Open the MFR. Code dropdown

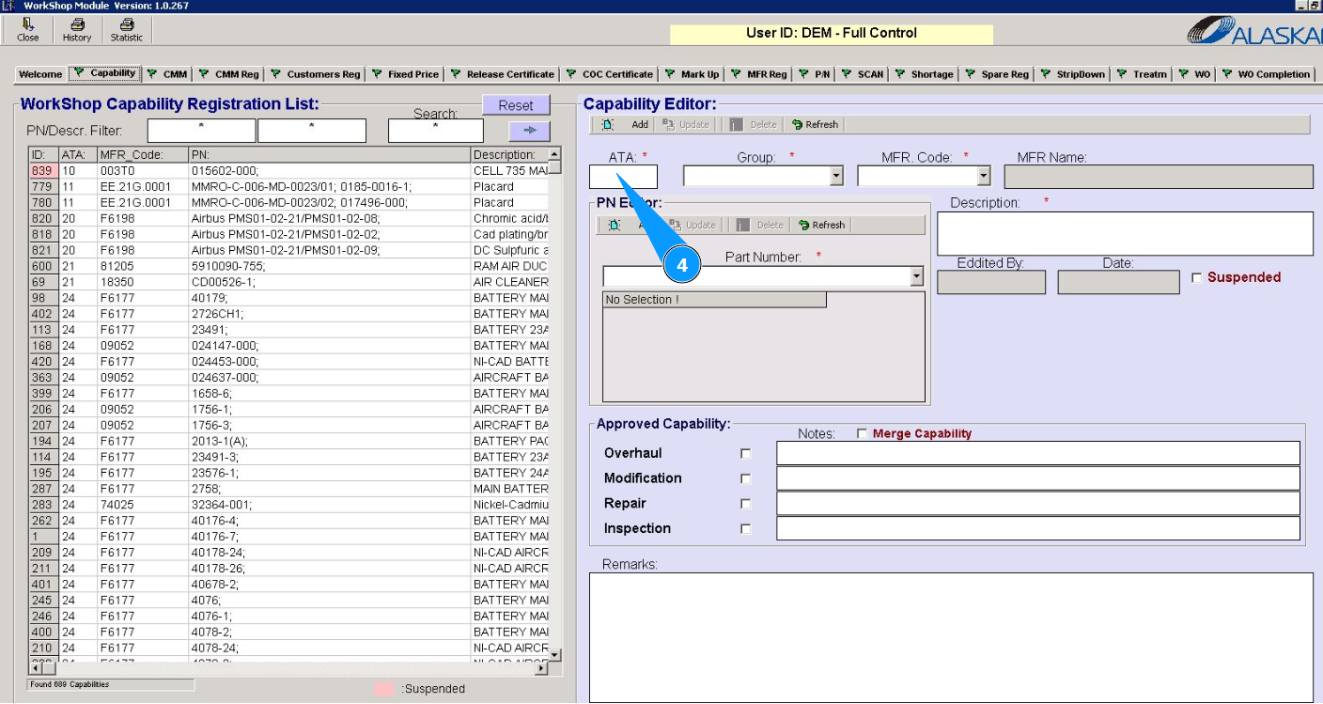pyautogui.click(x=984, y=177)
